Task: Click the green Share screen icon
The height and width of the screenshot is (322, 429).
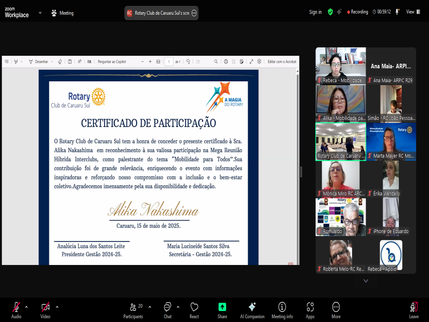Action: [222, 309]
